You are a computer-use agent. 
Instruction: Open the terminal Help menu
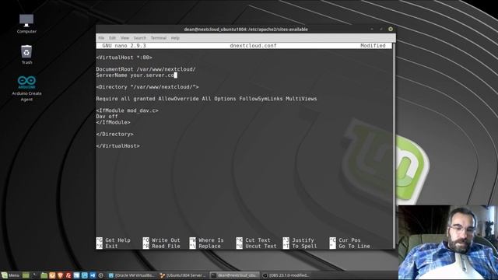175,38
